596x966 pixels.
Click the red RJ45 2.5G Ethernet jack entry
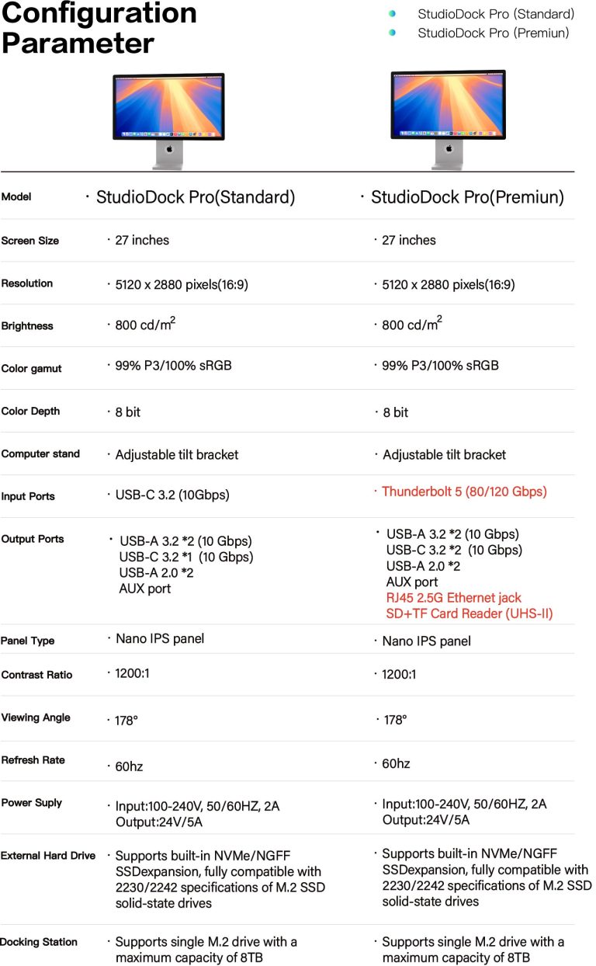pos(453,598)
